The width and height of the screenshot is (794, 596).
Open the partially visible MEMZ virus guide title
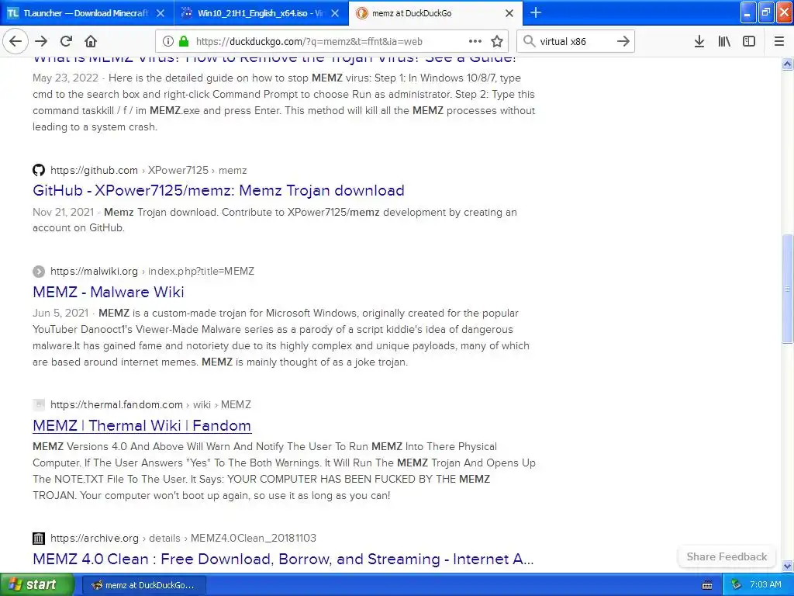click(x=274, y=59)
